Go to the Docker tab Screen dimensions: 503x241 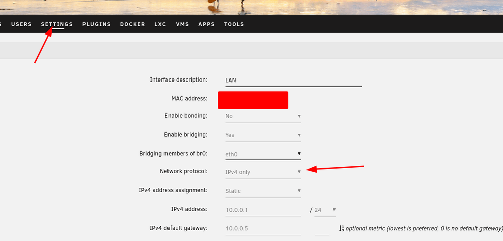tap(133, 24)
